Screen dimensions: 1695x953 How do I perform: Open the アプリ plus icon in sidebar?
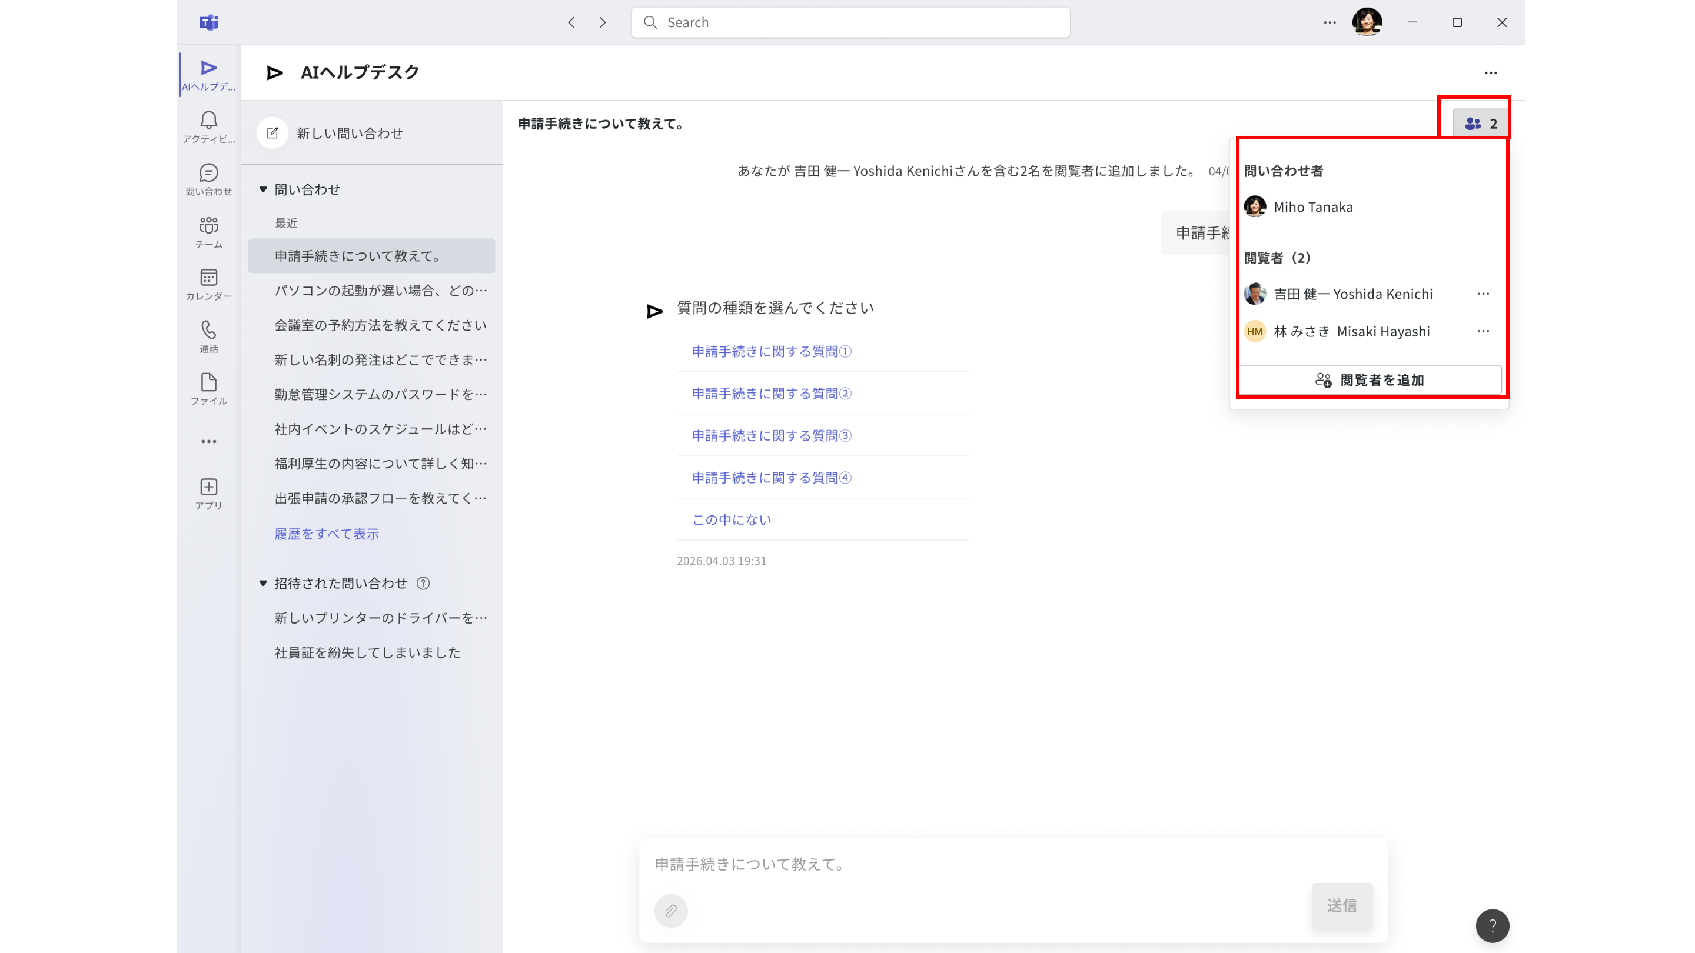coord(208,494)
